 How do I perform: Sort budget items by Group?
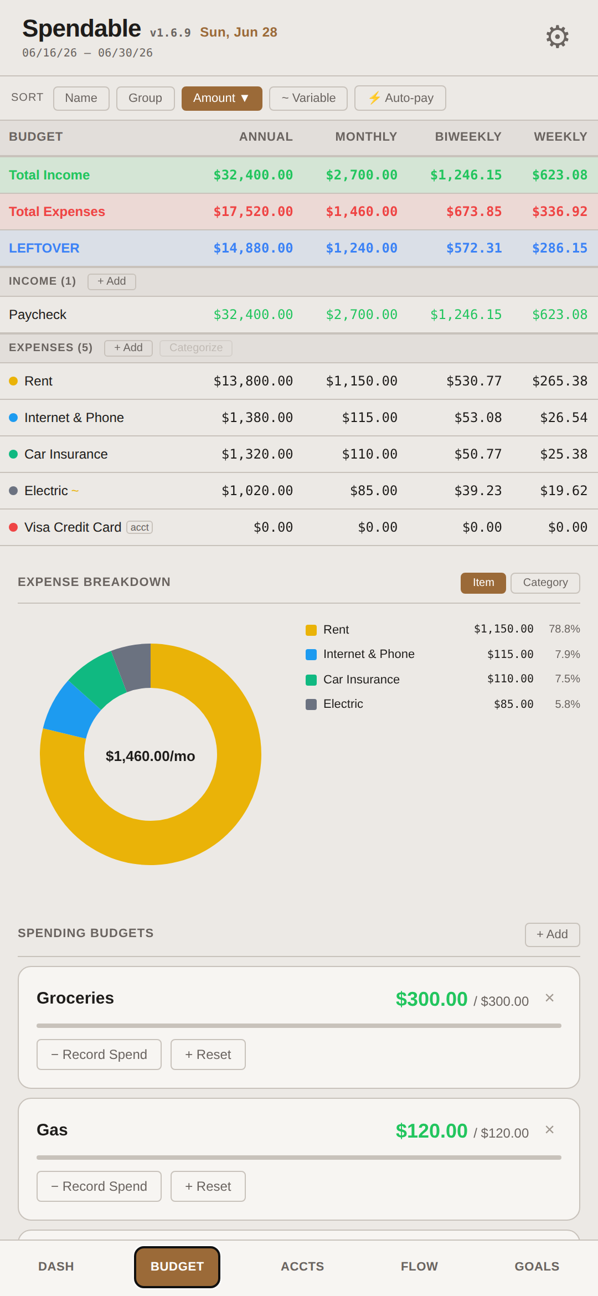pyautogui.click(x=146, y=98)
